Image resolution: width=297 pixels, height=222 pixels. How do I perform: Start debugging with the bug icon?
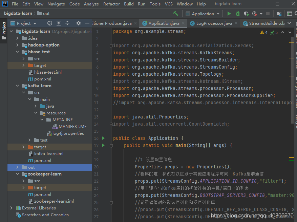[237, 14]
